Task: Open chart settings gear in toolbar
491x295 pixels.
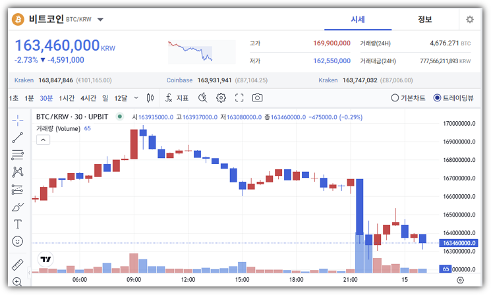Action: pyautogui.click(x=221, y=98)
